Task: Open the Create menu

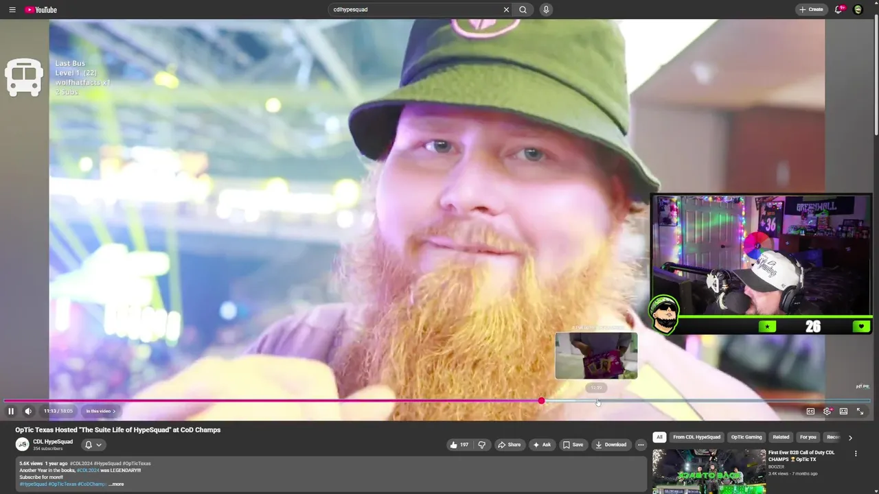Action: [x=811, y=10]
